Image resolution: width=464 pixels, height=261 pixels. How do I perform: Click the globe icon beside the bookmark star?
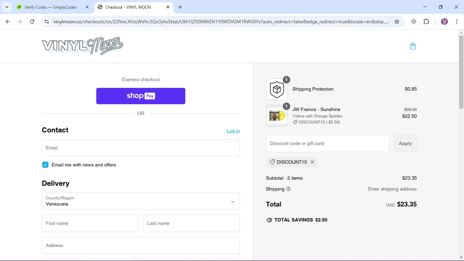coord(414,22)
